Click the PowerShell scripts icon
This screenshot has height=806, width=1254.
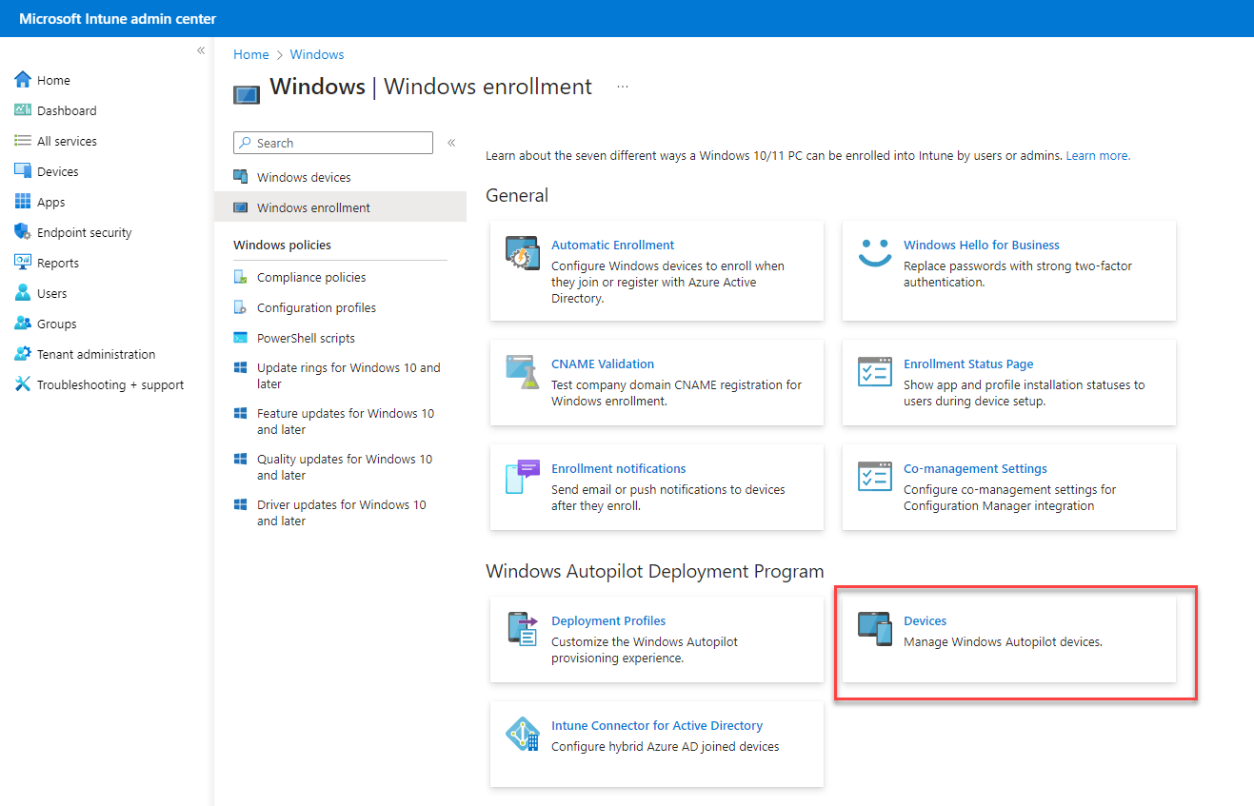(x=241, y=338)
